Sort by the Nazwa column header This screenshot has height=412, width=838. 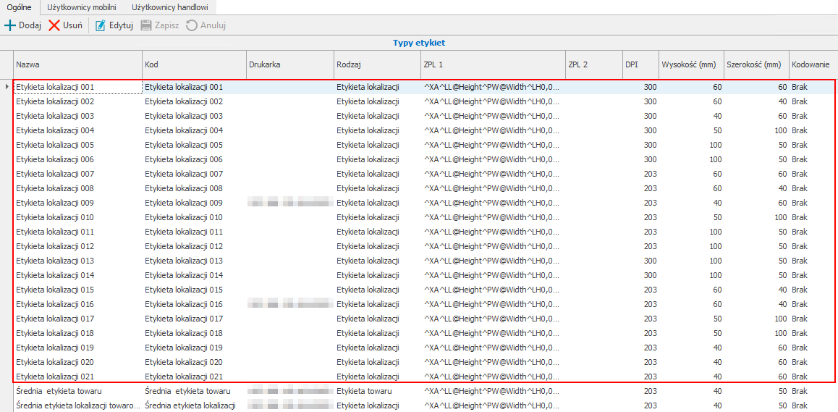click(x=77, y=64)
